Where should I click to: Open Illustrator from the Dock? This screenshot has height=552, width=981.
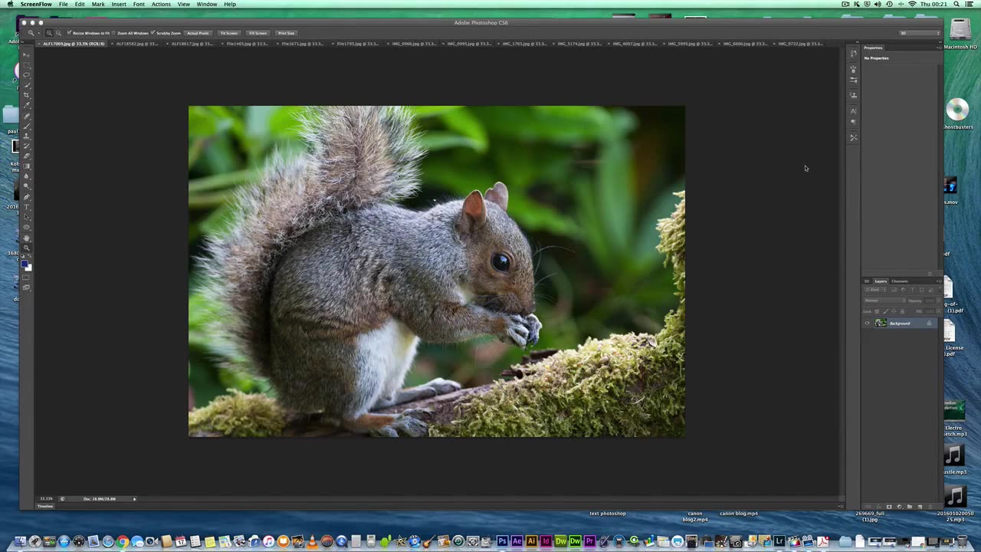coord(532,541)
